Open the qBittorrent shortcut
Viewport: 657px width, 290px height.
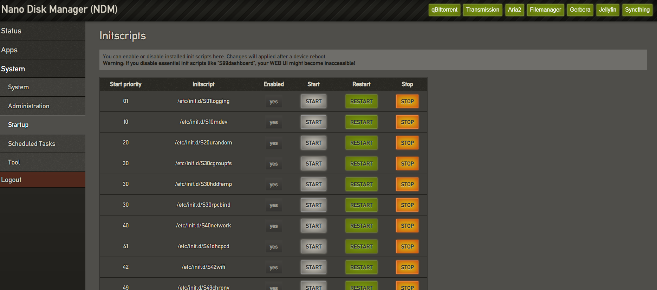(x=444, y=10)
